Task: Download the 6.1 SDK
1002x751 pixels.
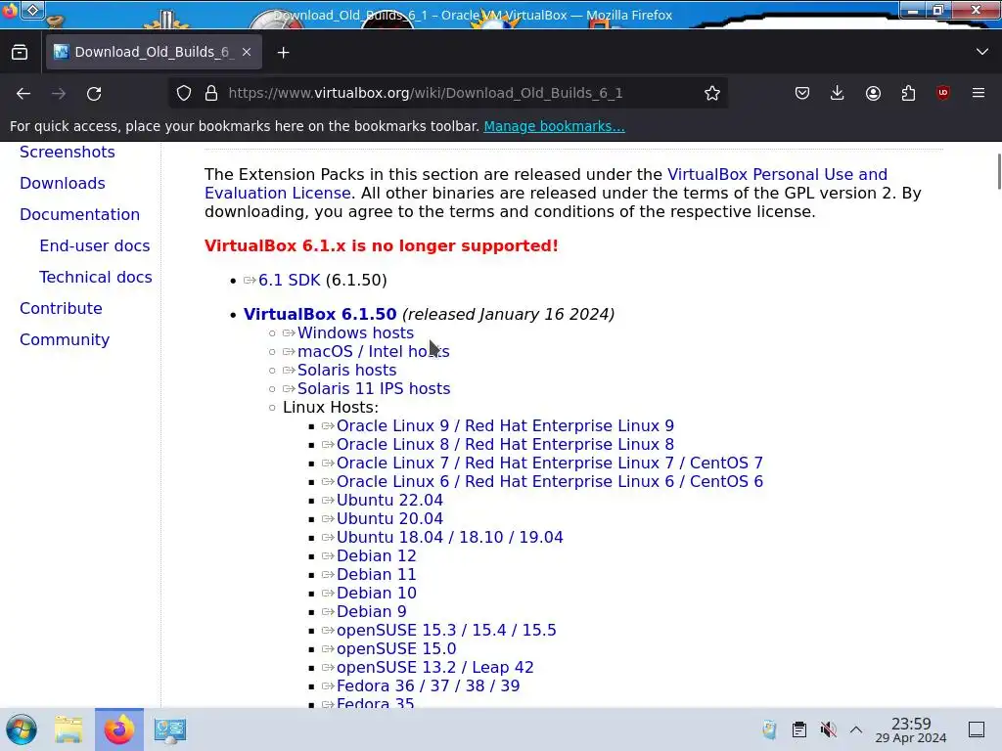Action: coord(289,281)
